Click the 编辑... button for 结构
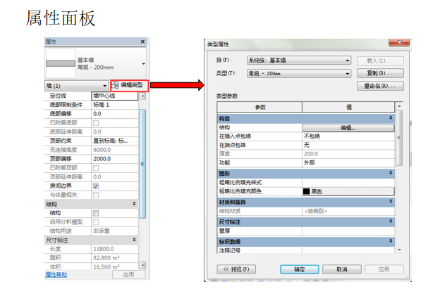 click(347, 128)
